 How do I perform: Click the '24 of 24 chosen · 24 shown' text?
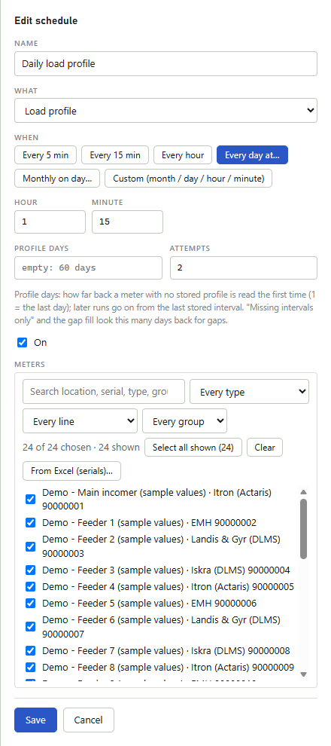tap(81, 447)
